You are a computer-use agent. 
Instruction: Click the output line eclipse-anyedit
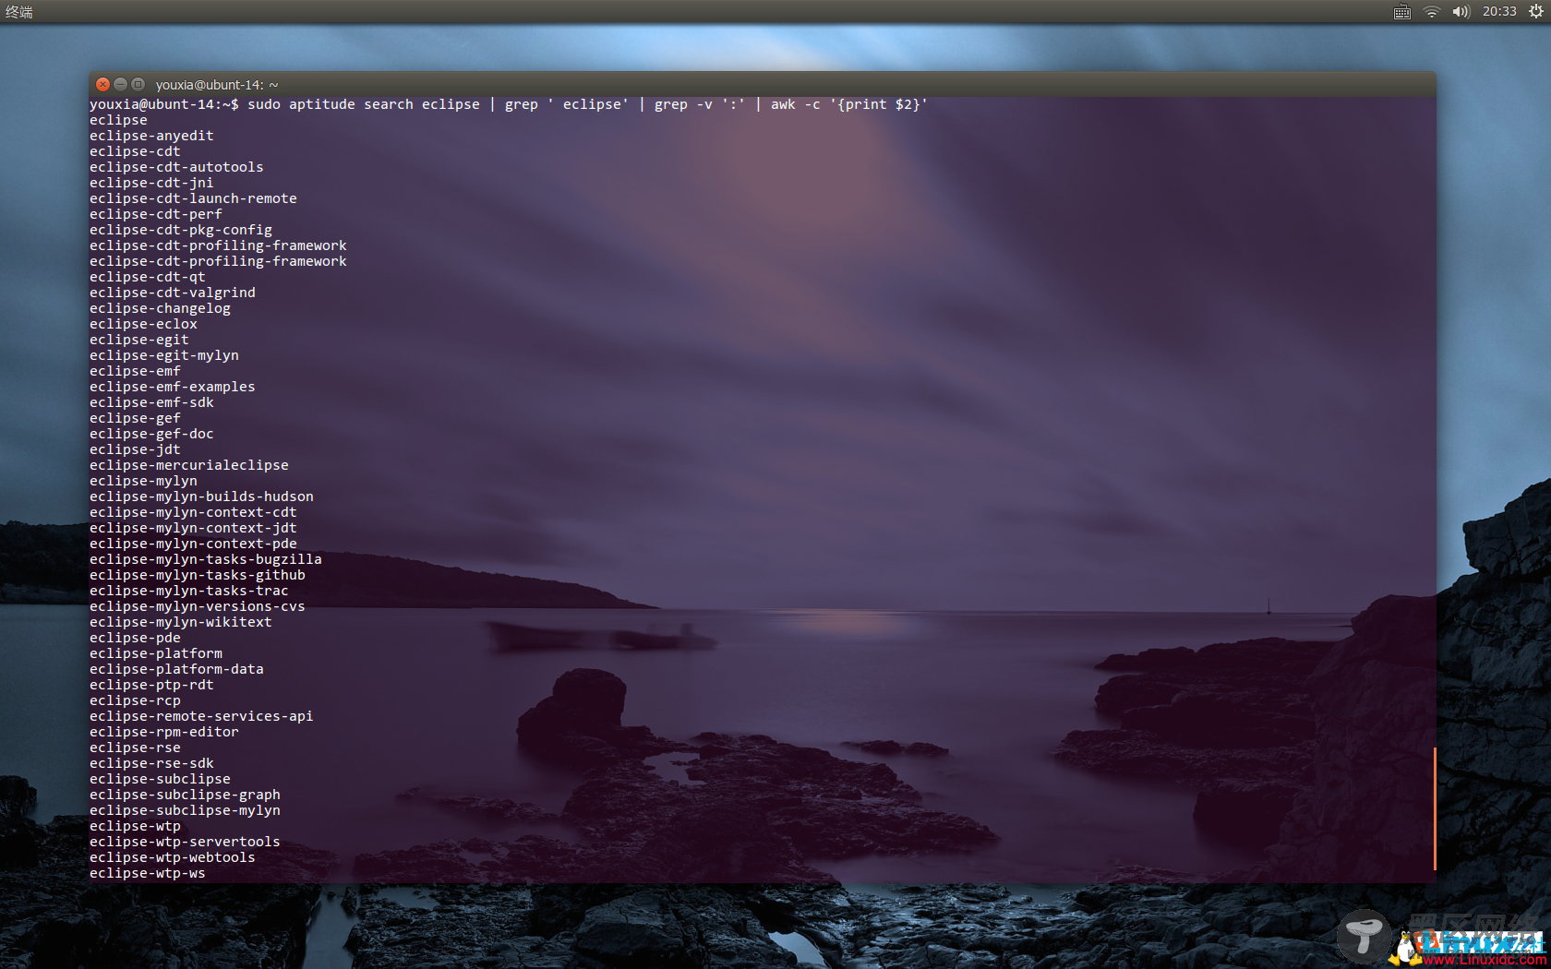point(151,136)
